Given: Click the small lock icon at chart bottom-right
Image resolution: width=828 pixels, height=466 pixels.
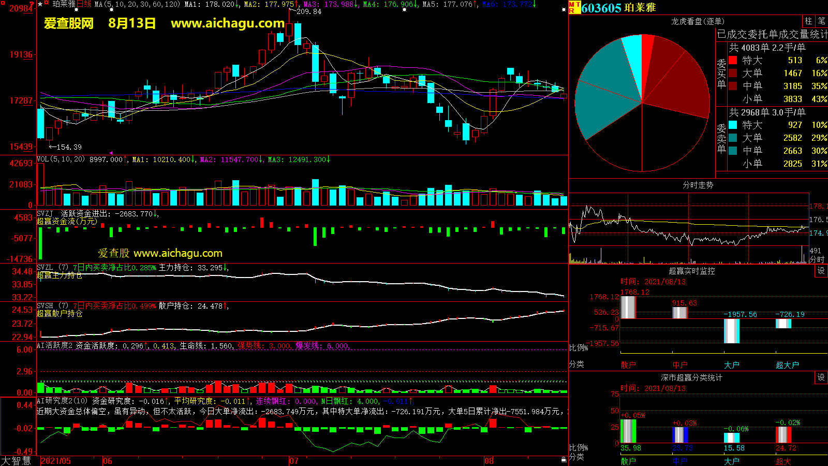Looking at the screenshot, I should coord(564,459).
